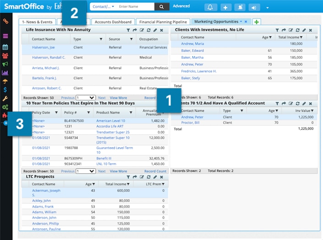Open LTC Prem column sort arrow

[163, 184]
